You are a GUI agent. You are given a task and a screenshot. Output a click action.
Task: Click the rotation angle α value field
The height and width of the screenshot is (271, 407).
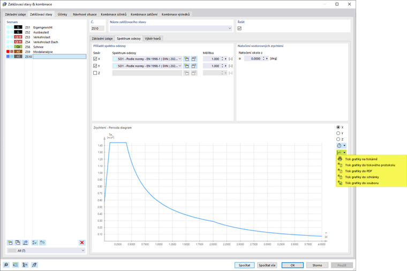tap(253, 59)
